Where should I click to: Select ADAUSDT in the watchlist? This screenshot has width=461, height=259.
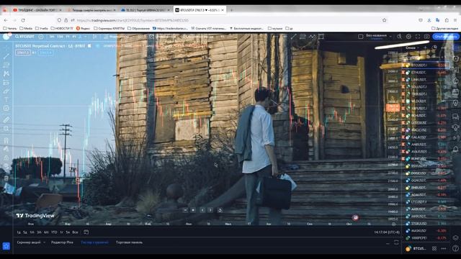pyautogui.click(x=426, y=195)
